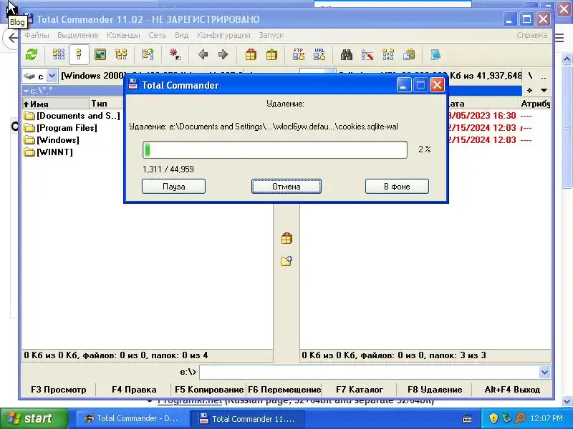Open the URL new connection icon
Screen dimensions: 573x429
(x=319, y=55)
